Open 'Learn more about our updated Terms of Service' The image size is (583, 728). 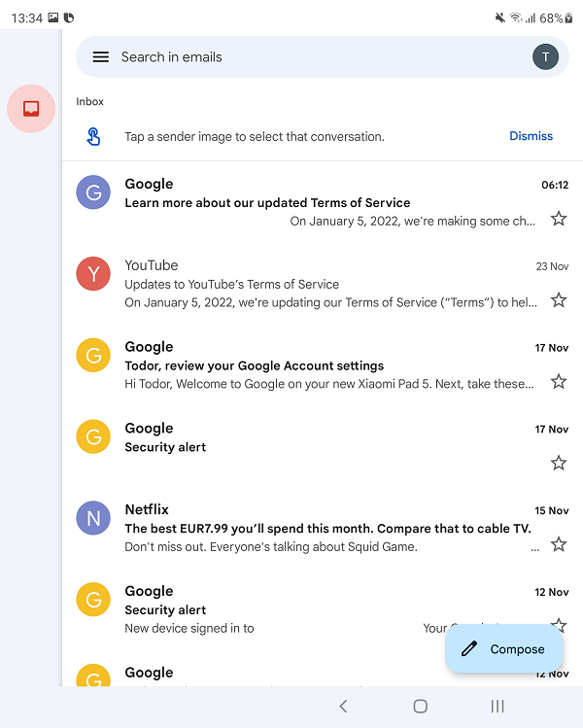323,202
